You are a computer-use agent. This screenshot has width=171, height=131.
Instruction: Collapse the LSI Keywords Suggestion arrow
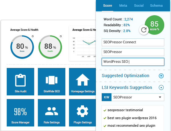pos(161,87)
